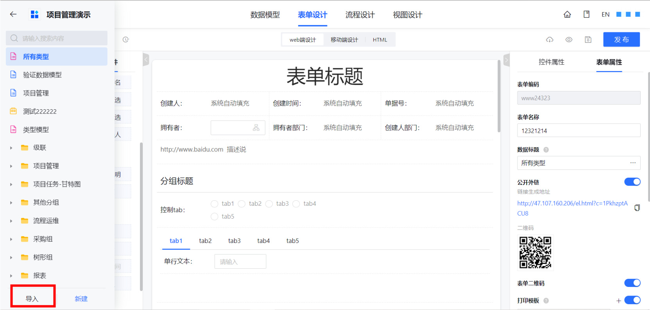Screen dimensions: 650x310
Task: Expand the 报表 folder
Action: click(11, 276)
